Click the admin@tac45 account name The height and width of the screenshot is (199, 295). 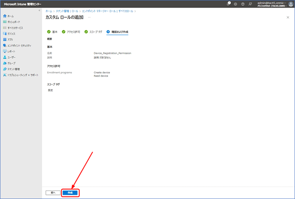(272, 3)
